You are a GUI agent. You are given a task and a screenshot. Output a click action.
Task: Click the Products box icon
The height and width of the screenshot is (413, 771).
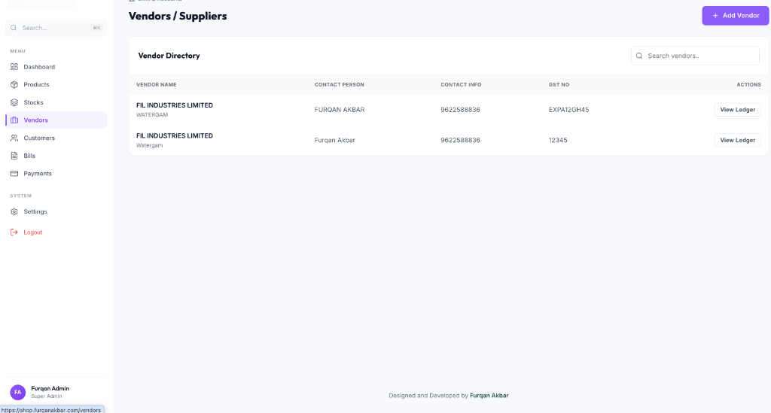point(14,84)
